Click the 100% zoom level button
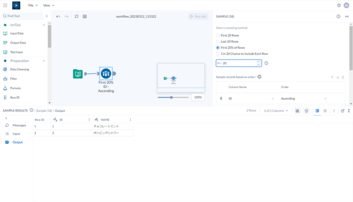This screenshot has height=202, width=353. coord(198,97)
